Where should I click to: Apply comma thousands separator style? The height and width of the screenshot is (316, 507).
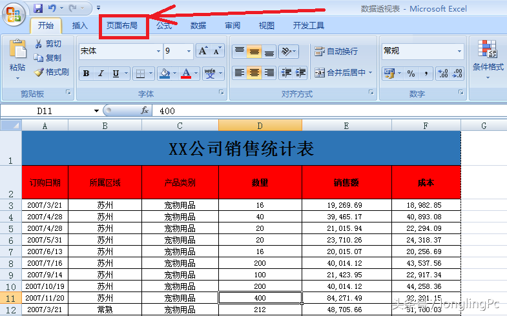click(x=426, y=74)
